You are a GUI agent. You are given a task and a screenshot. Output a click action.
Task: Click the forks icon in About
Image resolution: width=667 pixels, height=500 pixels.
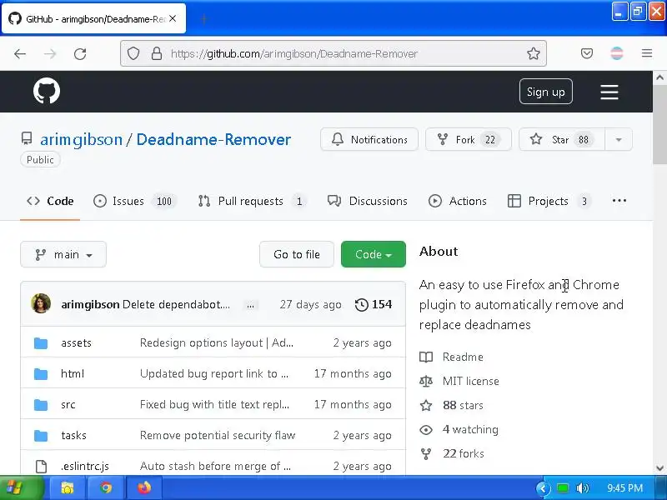[426, 453]
